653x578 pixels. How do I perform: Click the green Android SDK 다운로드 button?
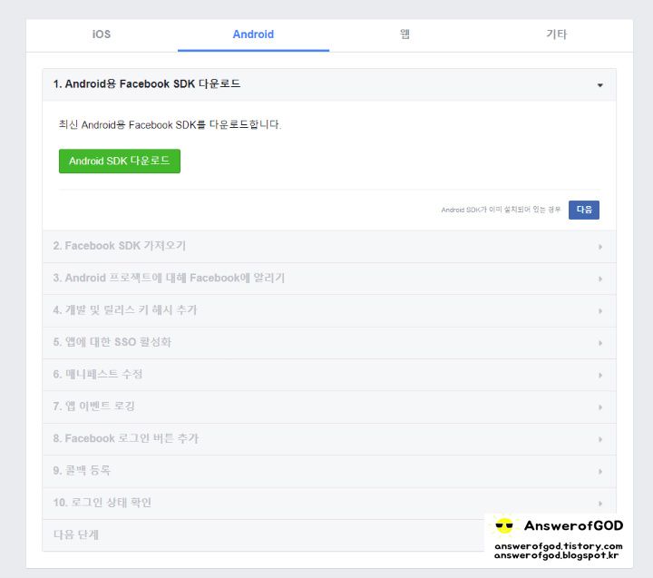(120, 161)
